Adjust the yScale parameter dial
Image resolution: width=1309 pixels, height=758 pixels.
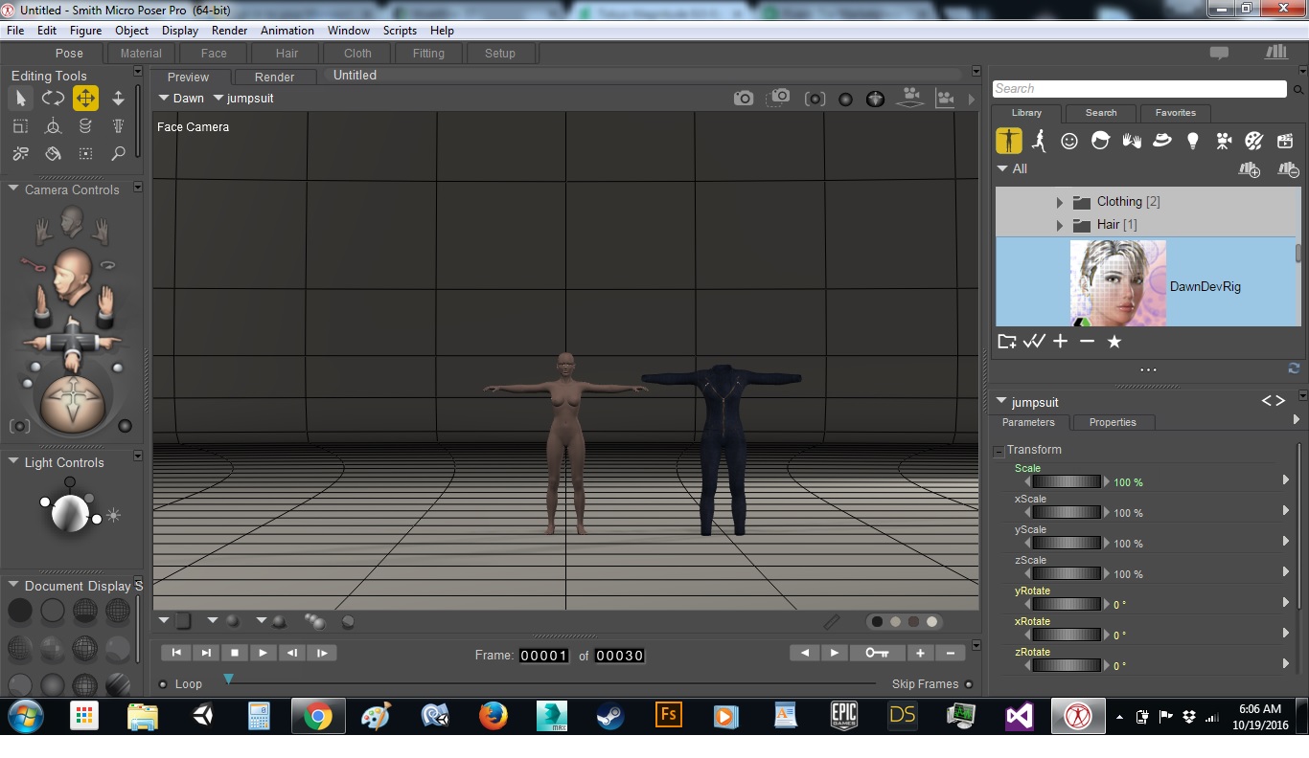(x=1066, y=544)
